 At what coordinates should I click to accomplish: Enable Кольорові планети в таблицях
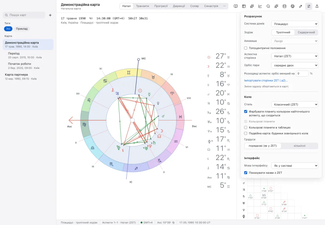tap(246, 128)
